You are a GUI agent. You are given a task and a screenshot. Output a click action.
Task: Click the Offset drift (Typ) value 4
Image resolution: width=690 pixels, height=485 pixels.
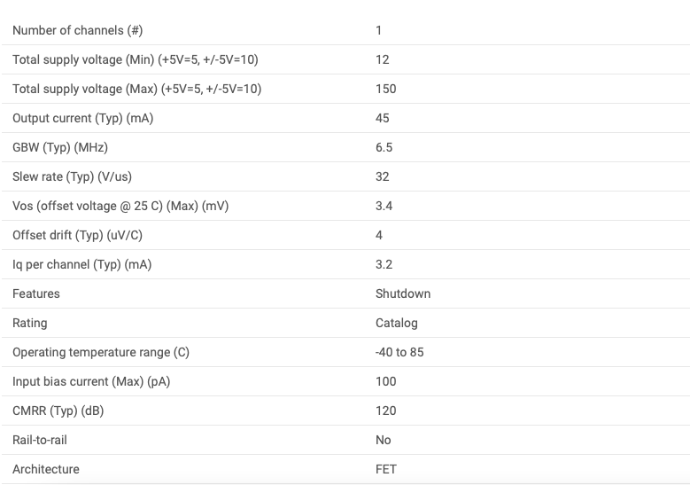tap(379, 235)
